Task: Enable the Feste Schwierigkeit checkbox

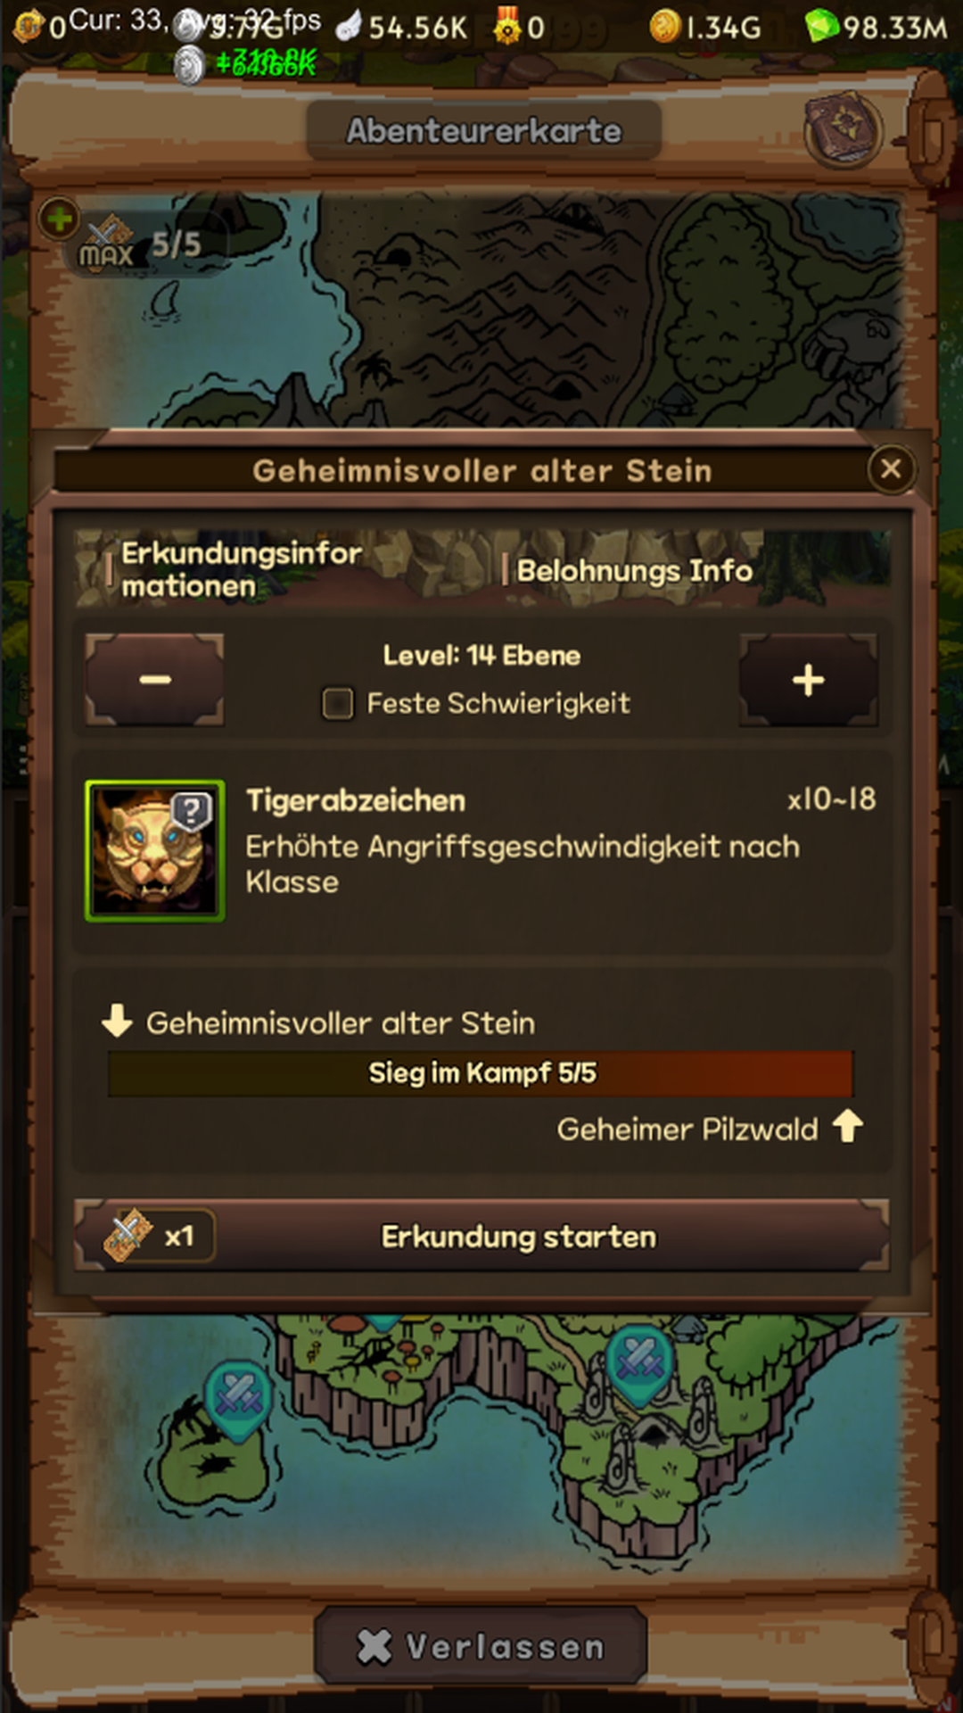Action: (338, 704)
